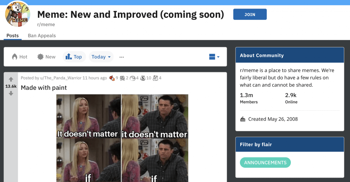Click the 13.6k vote score
Screen dimensions: 350x182
coord(11,86)
